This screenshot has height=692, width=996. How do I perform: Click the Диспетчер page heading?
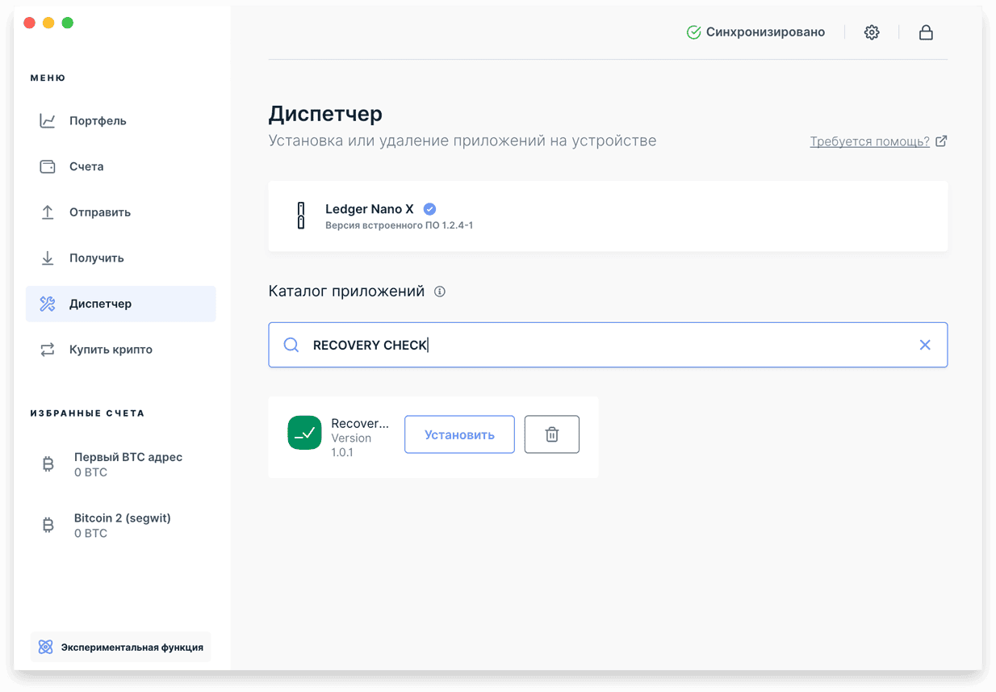(x=325, y=114)
